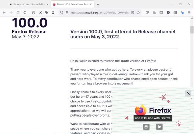
Task: Save page to Pocket
Action: tap(147, 13)
